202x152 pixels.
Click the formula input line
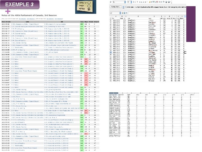click(x=157, y=13)
